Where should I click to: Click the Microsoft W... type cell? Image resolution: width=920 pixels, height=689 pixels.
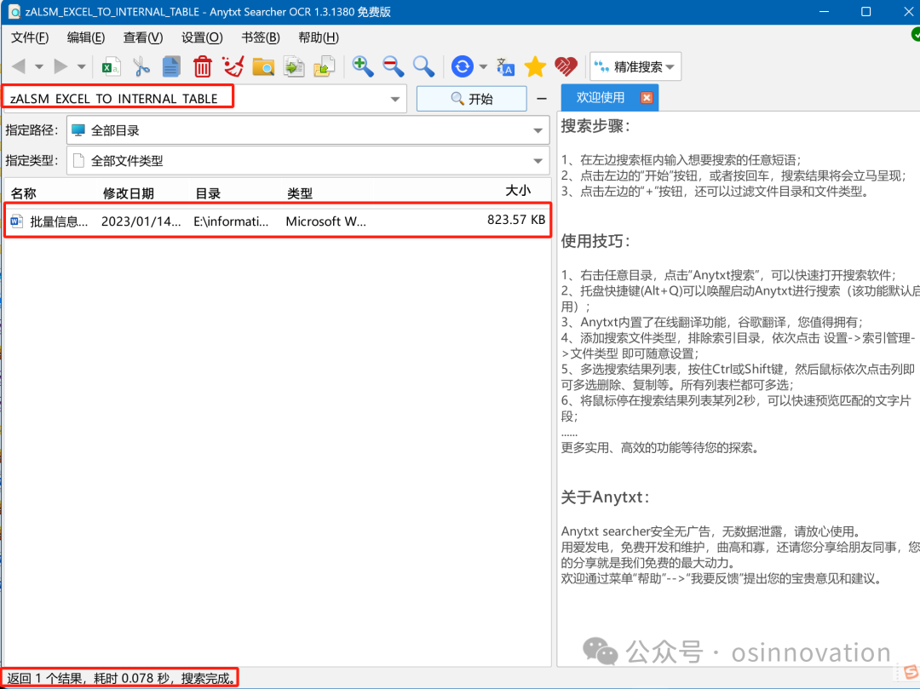pos(325,221)
